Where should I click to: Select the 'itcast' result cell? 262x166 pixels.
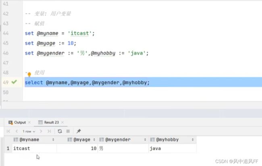coord(35,148)
